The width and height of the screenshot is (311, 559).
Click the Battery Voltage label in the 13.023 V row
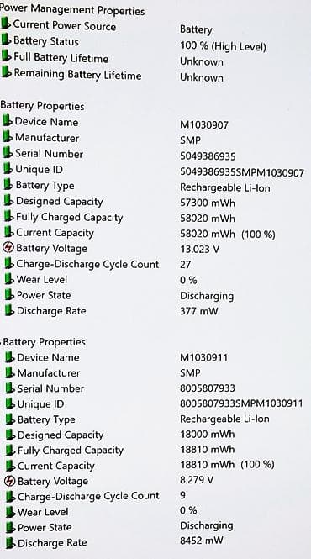52,249
